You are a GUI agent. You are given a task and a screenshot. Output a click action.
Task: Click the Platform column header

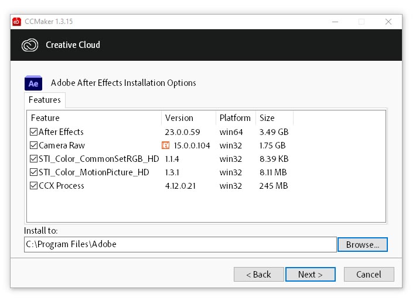[236, 118]
